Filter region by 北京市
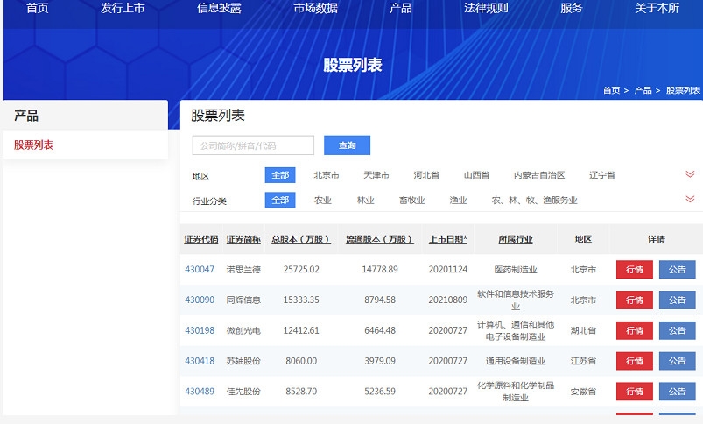Viewport: 703px width, 424px height. (327, 175)
